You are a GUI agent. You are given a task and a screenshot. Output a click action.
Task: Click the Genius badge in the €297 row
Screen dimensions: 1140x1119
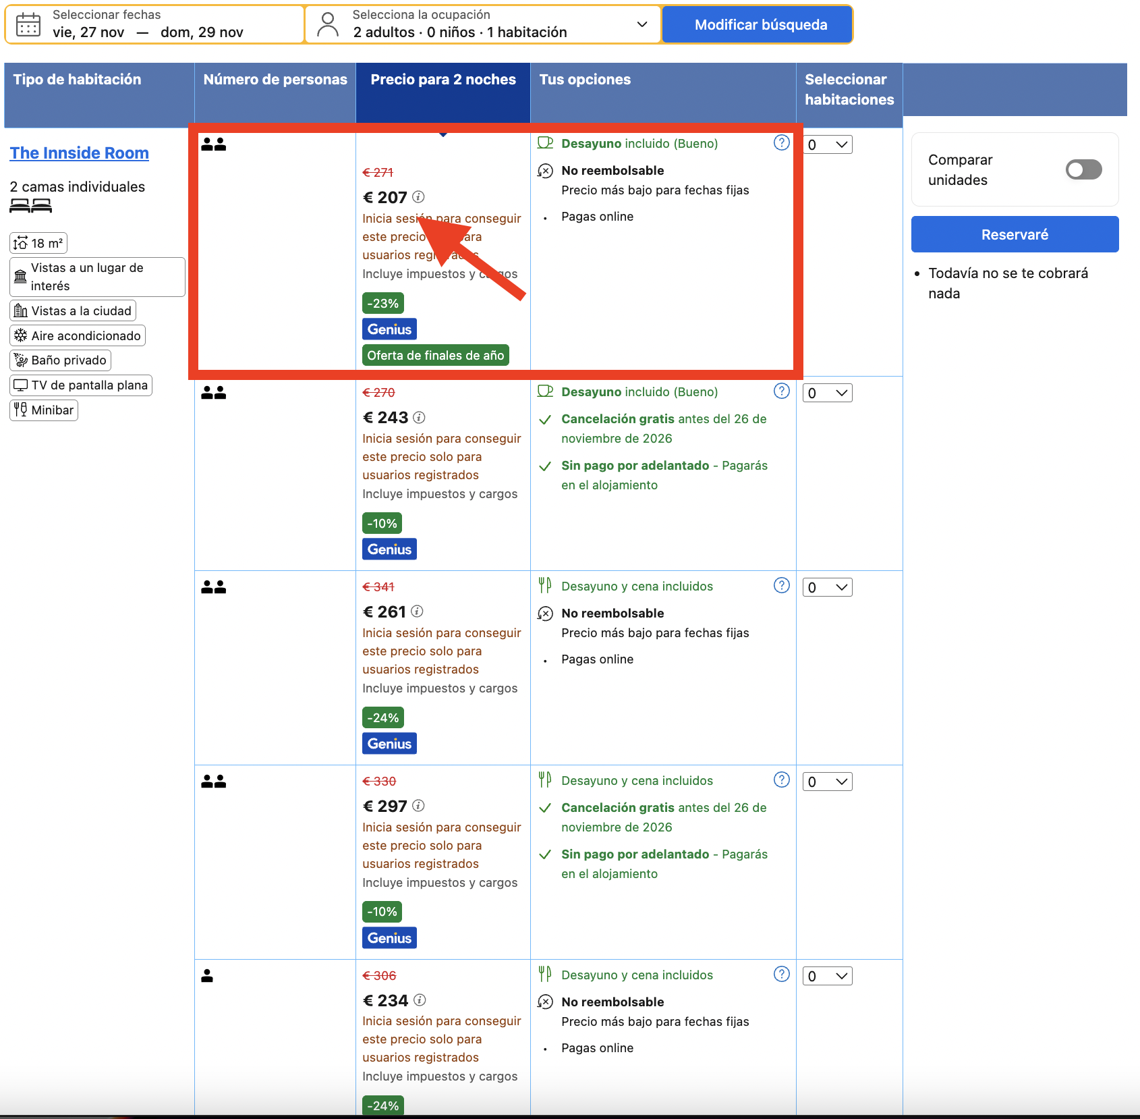389,937
